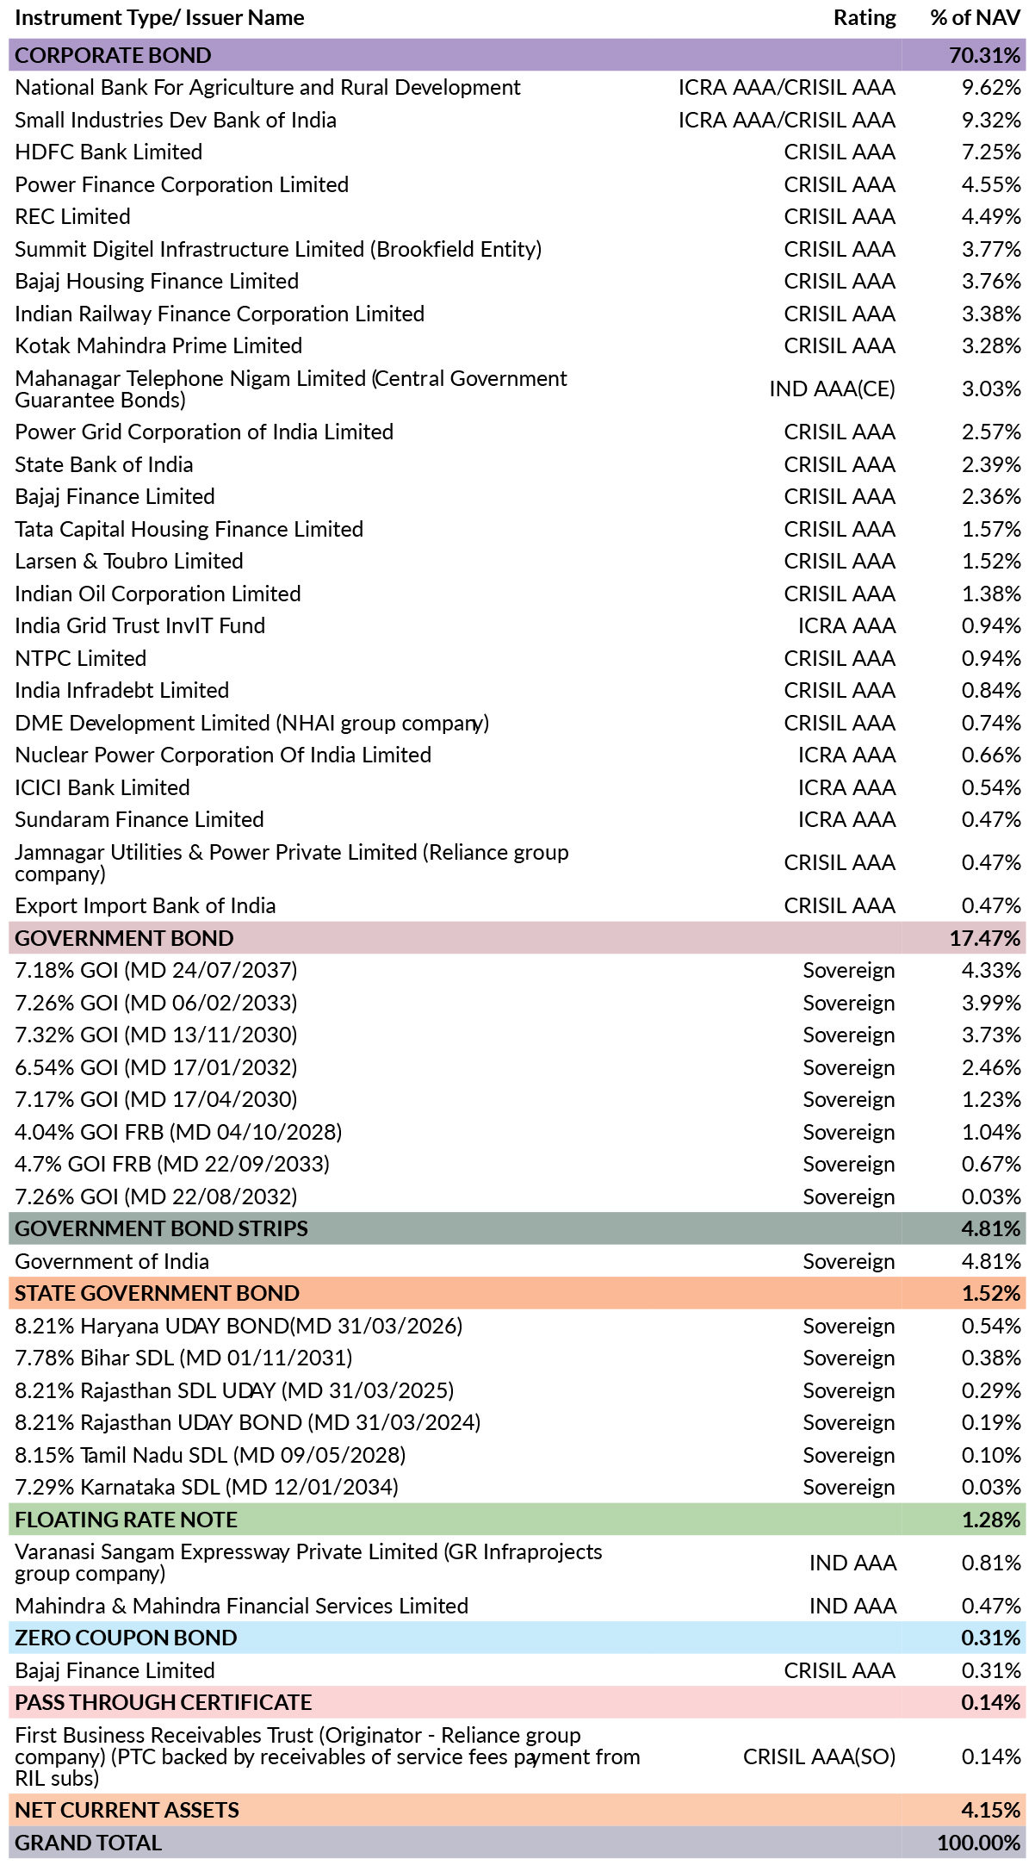Click the STATE GOVERNMENT BOND header
1035x1865 pixels.
[517, 1293]
